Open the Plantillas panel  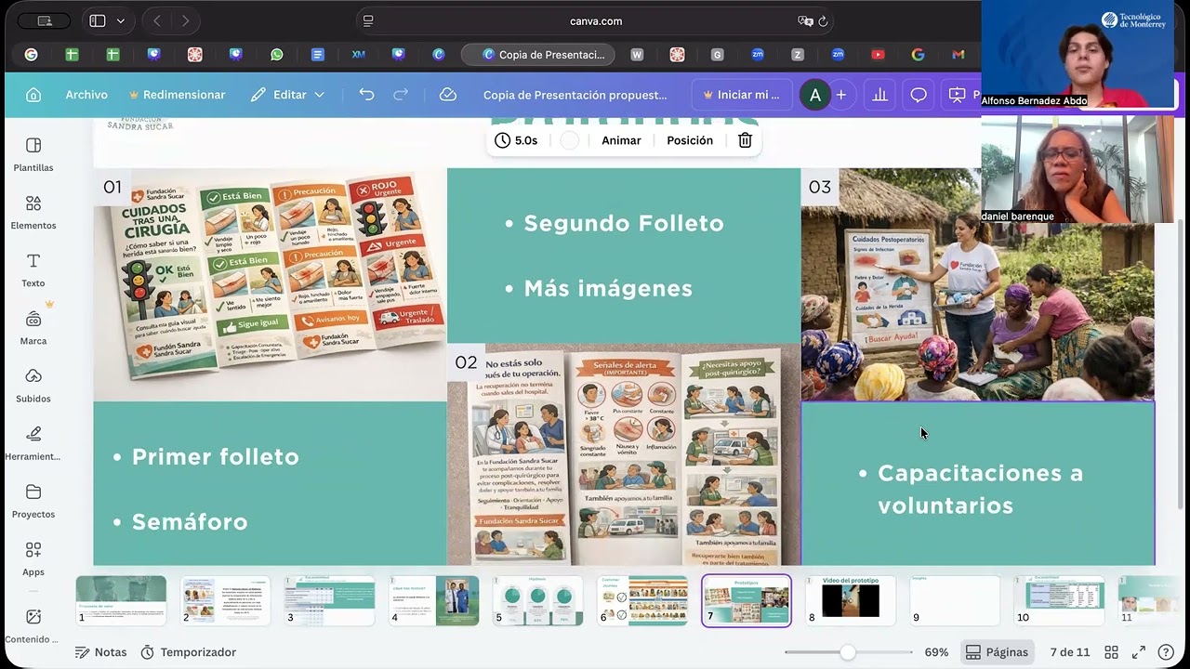tap(33, 154)
